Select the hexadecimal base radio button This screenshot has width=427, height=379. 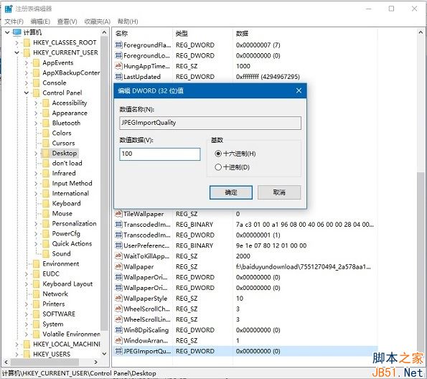[218, 154]
